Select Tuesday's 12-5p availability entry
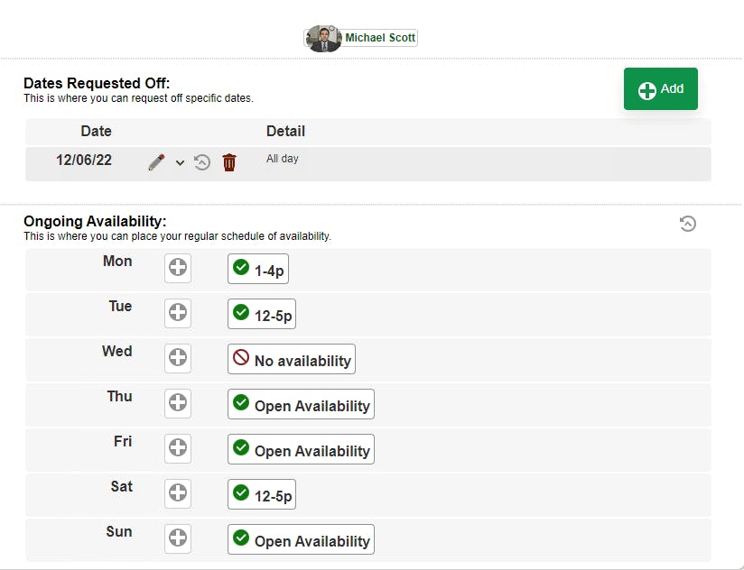Viewport: 744px width, 570px height. (262, 314)
